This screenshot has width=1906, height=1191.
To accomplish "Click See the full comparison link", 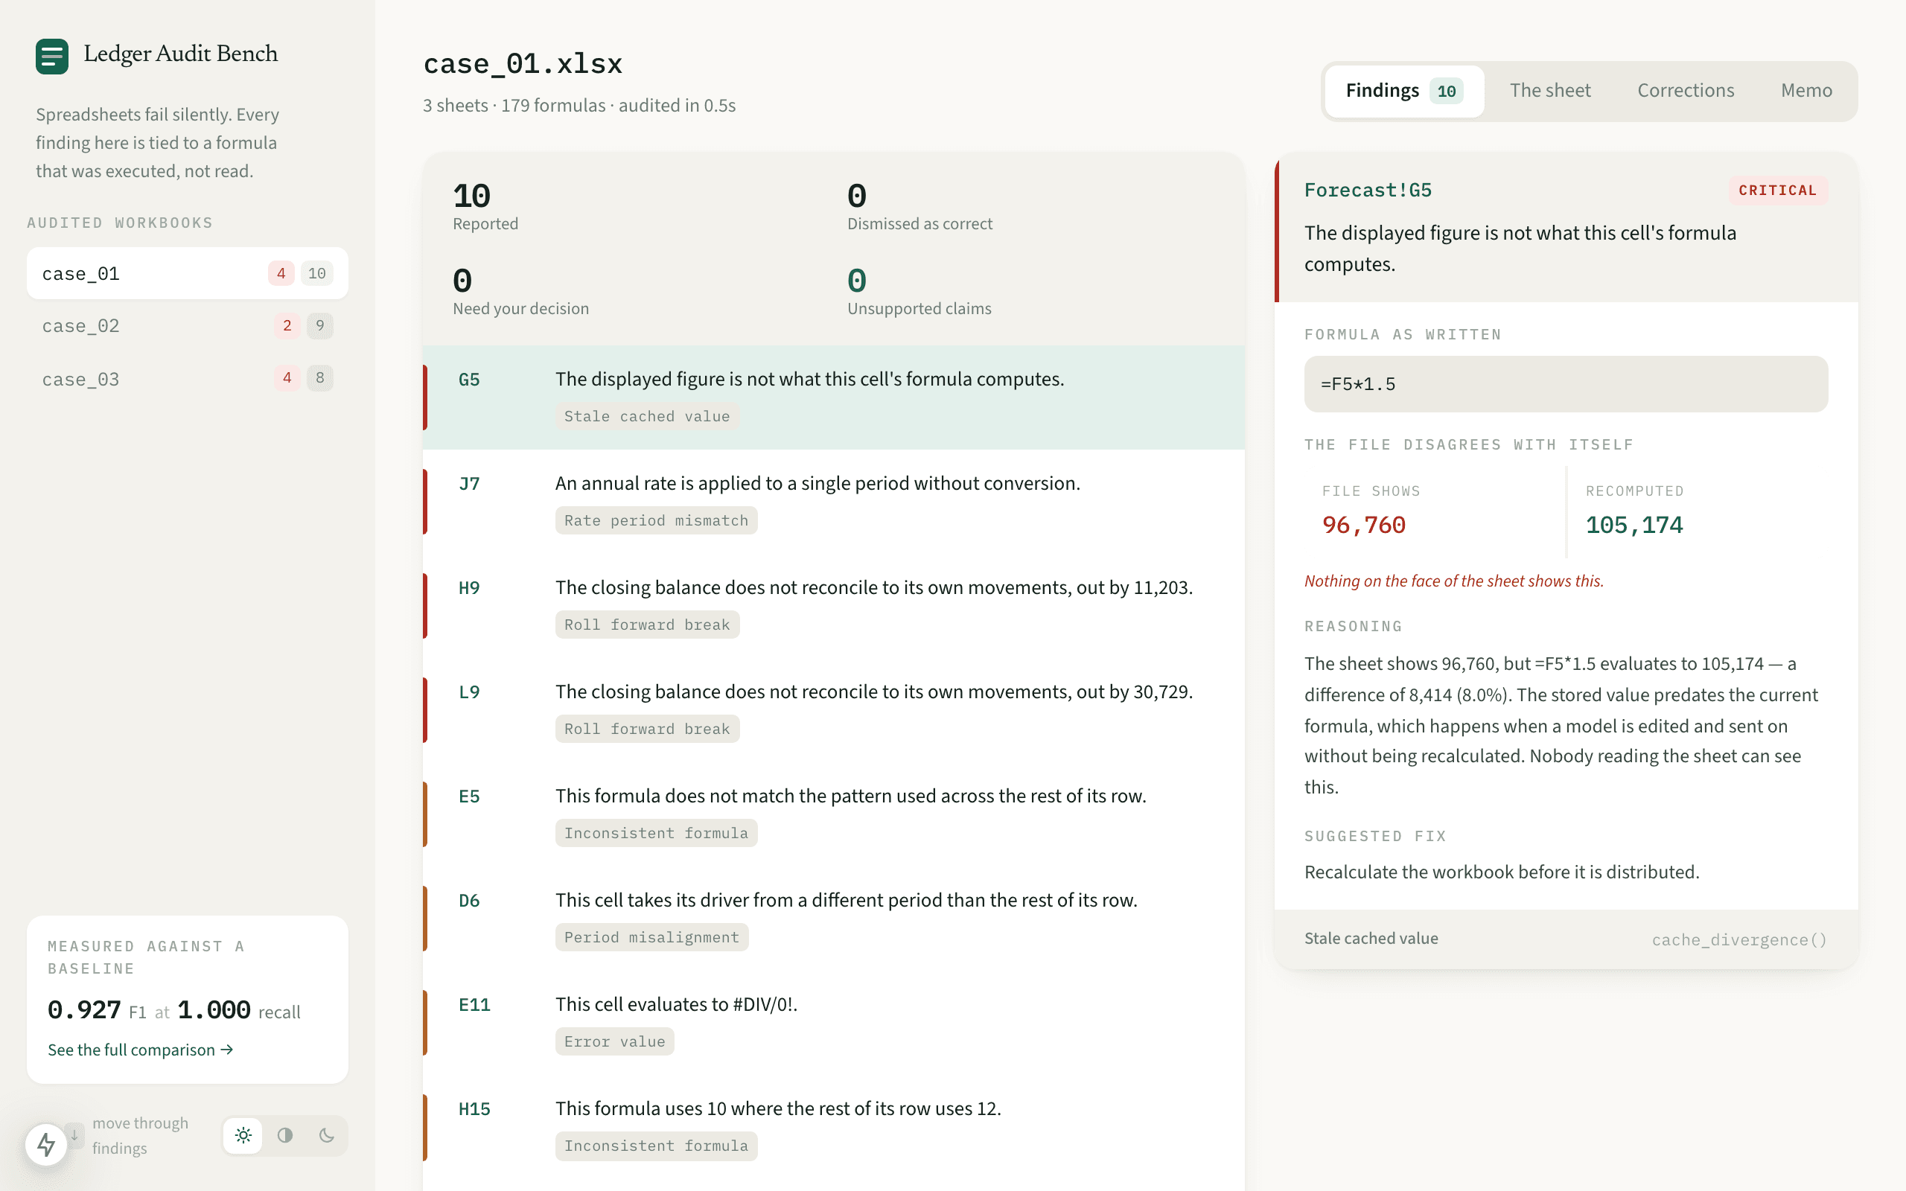I will (x=140, y=1050).
